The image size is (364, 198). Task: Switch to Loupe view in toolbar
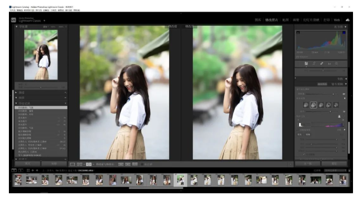(x=72, y=164)
